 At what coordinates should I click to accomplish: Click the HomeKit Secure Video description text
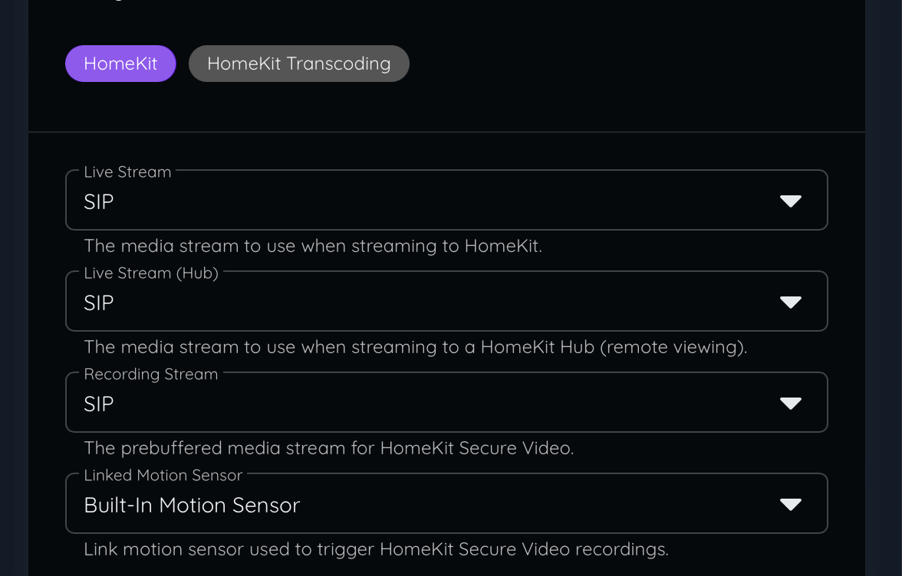[x=329, y=448]
